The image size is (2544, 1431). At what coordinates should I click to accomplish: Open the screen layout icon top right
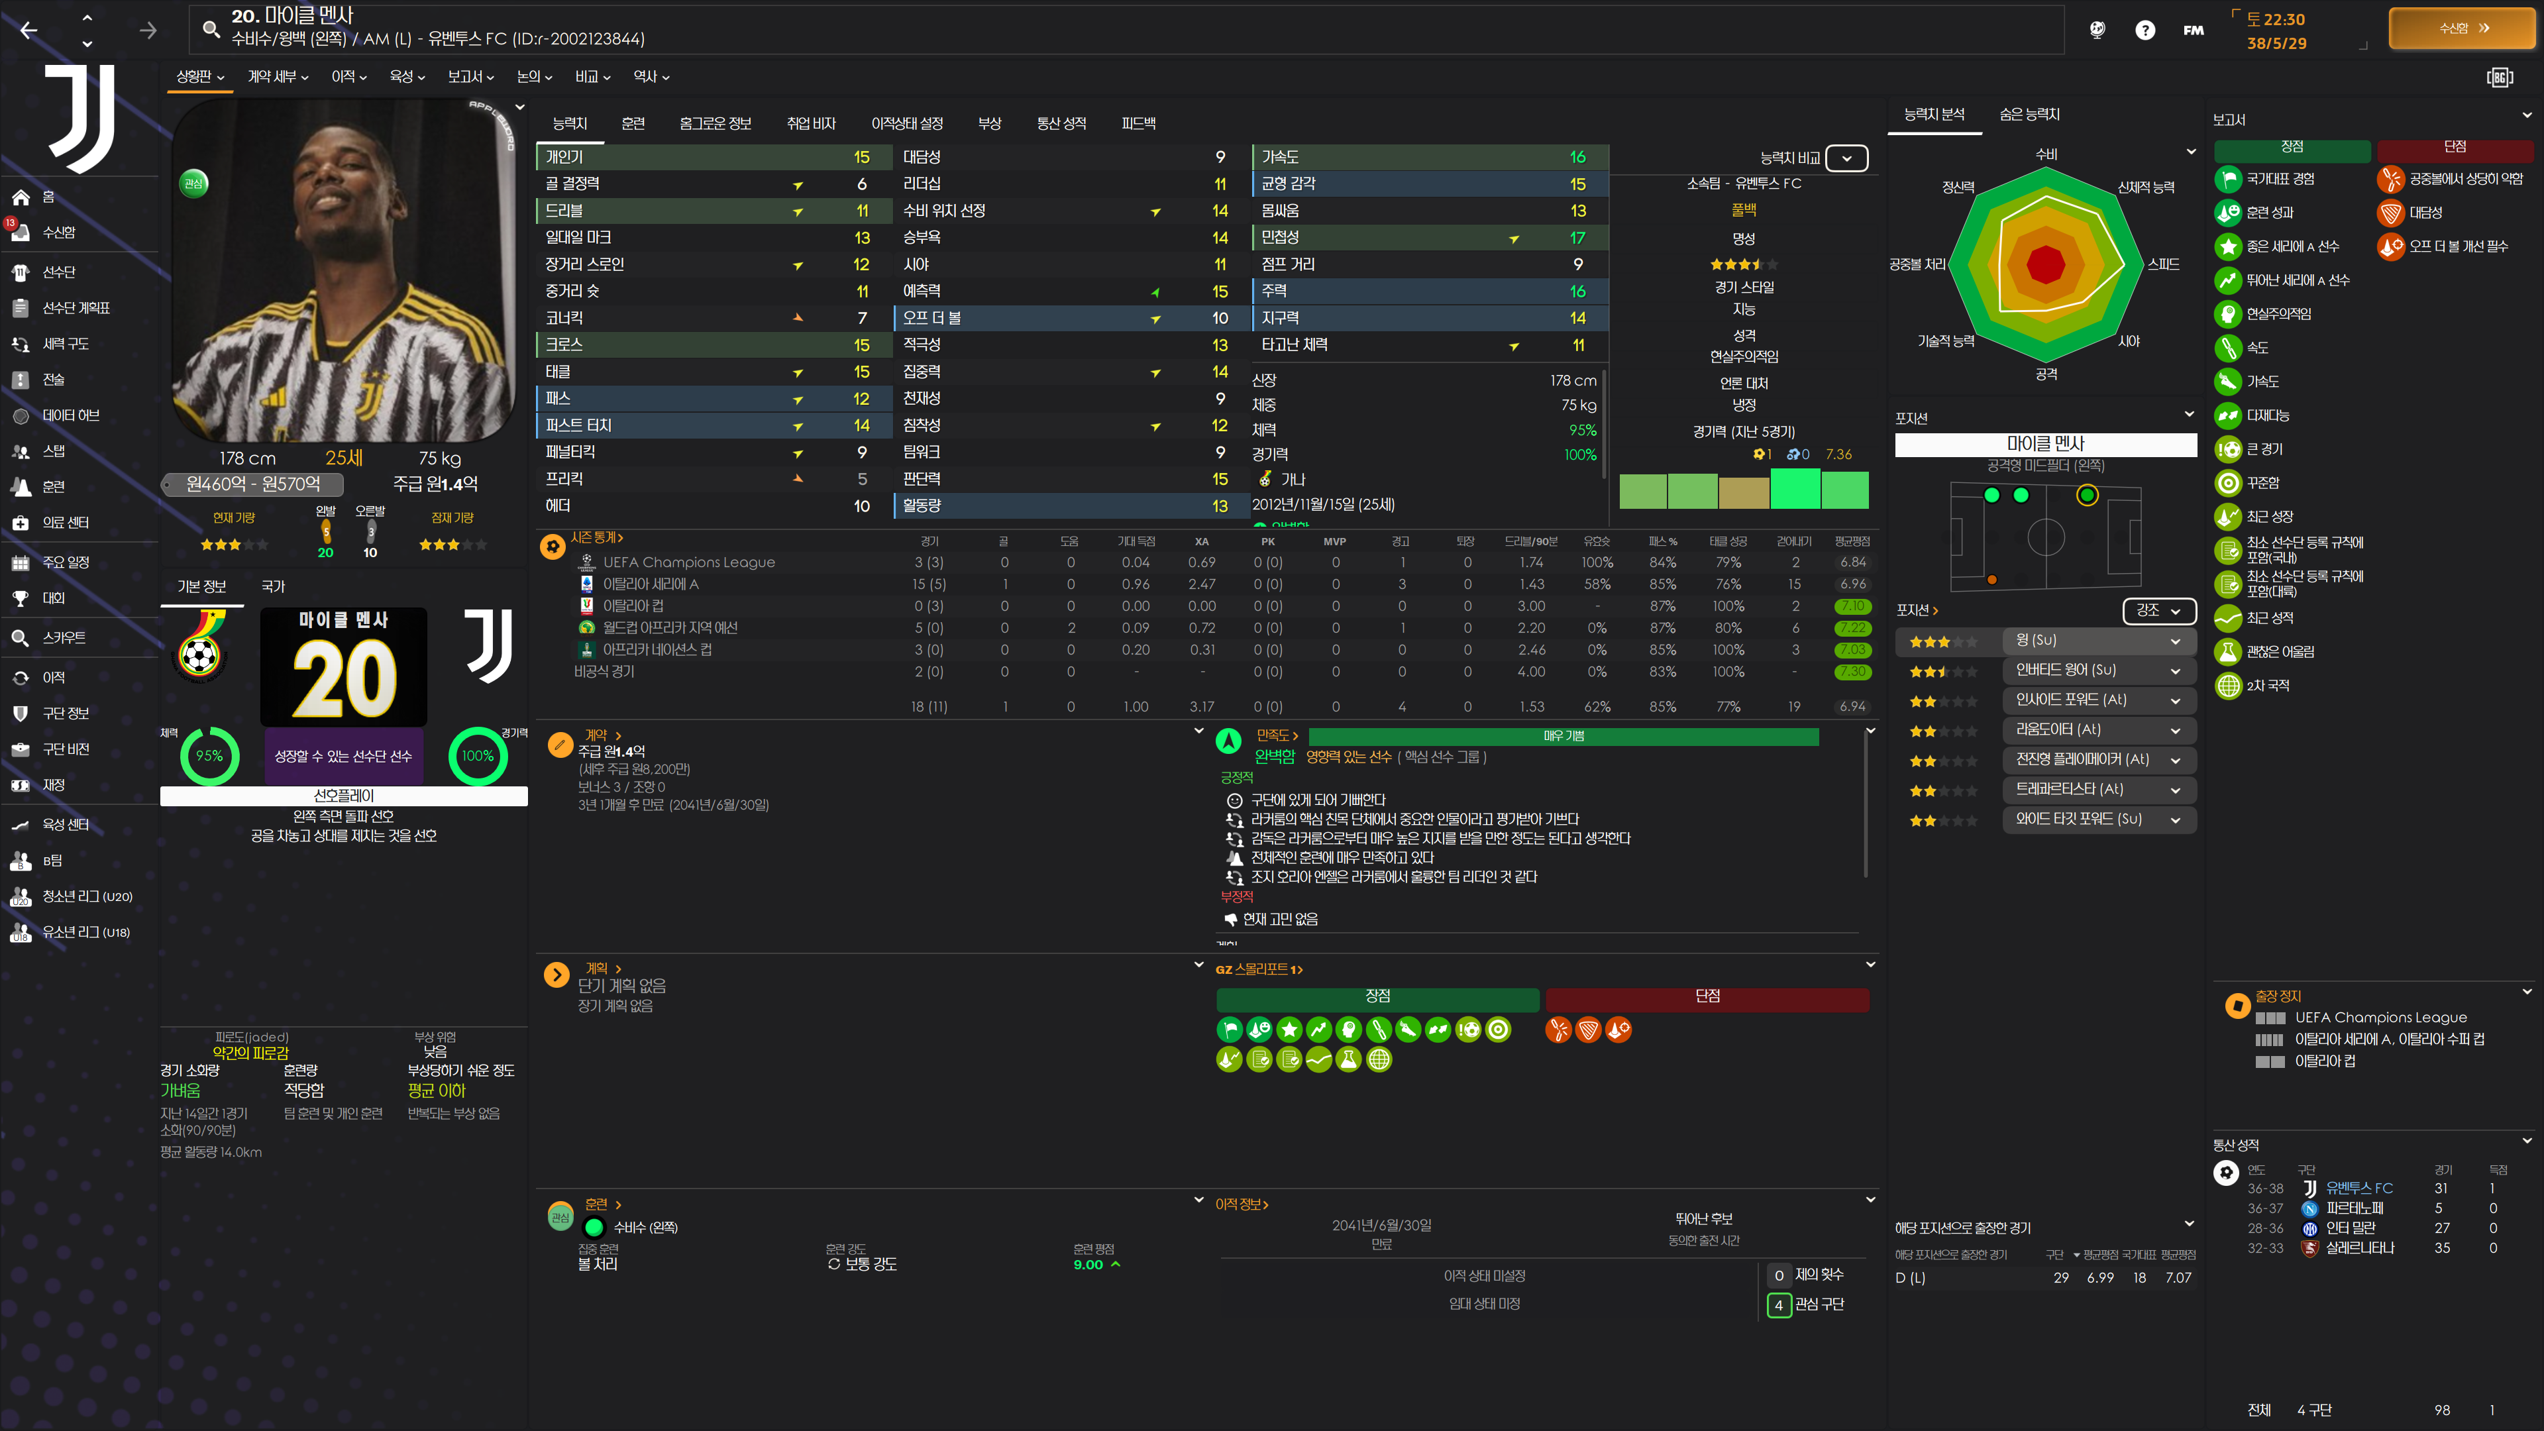(2500, 77)
